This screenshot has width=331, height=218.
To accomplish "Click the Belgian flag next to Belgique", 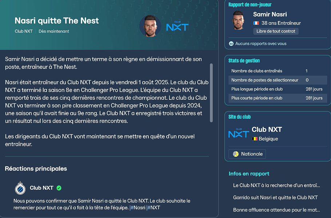I will [x=255, y=139].
